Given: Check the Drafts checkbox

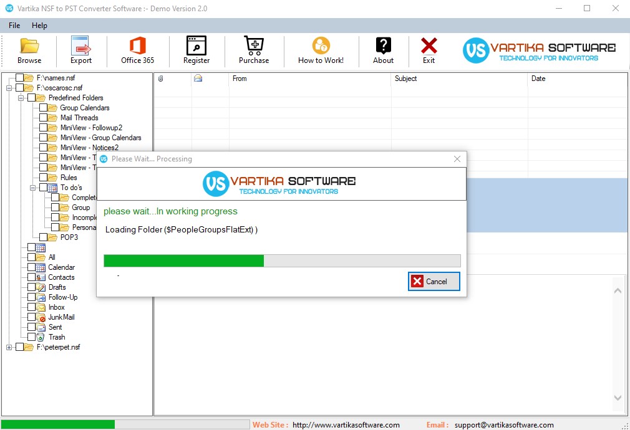Looking at the screenshot, I should pos(31,287).
